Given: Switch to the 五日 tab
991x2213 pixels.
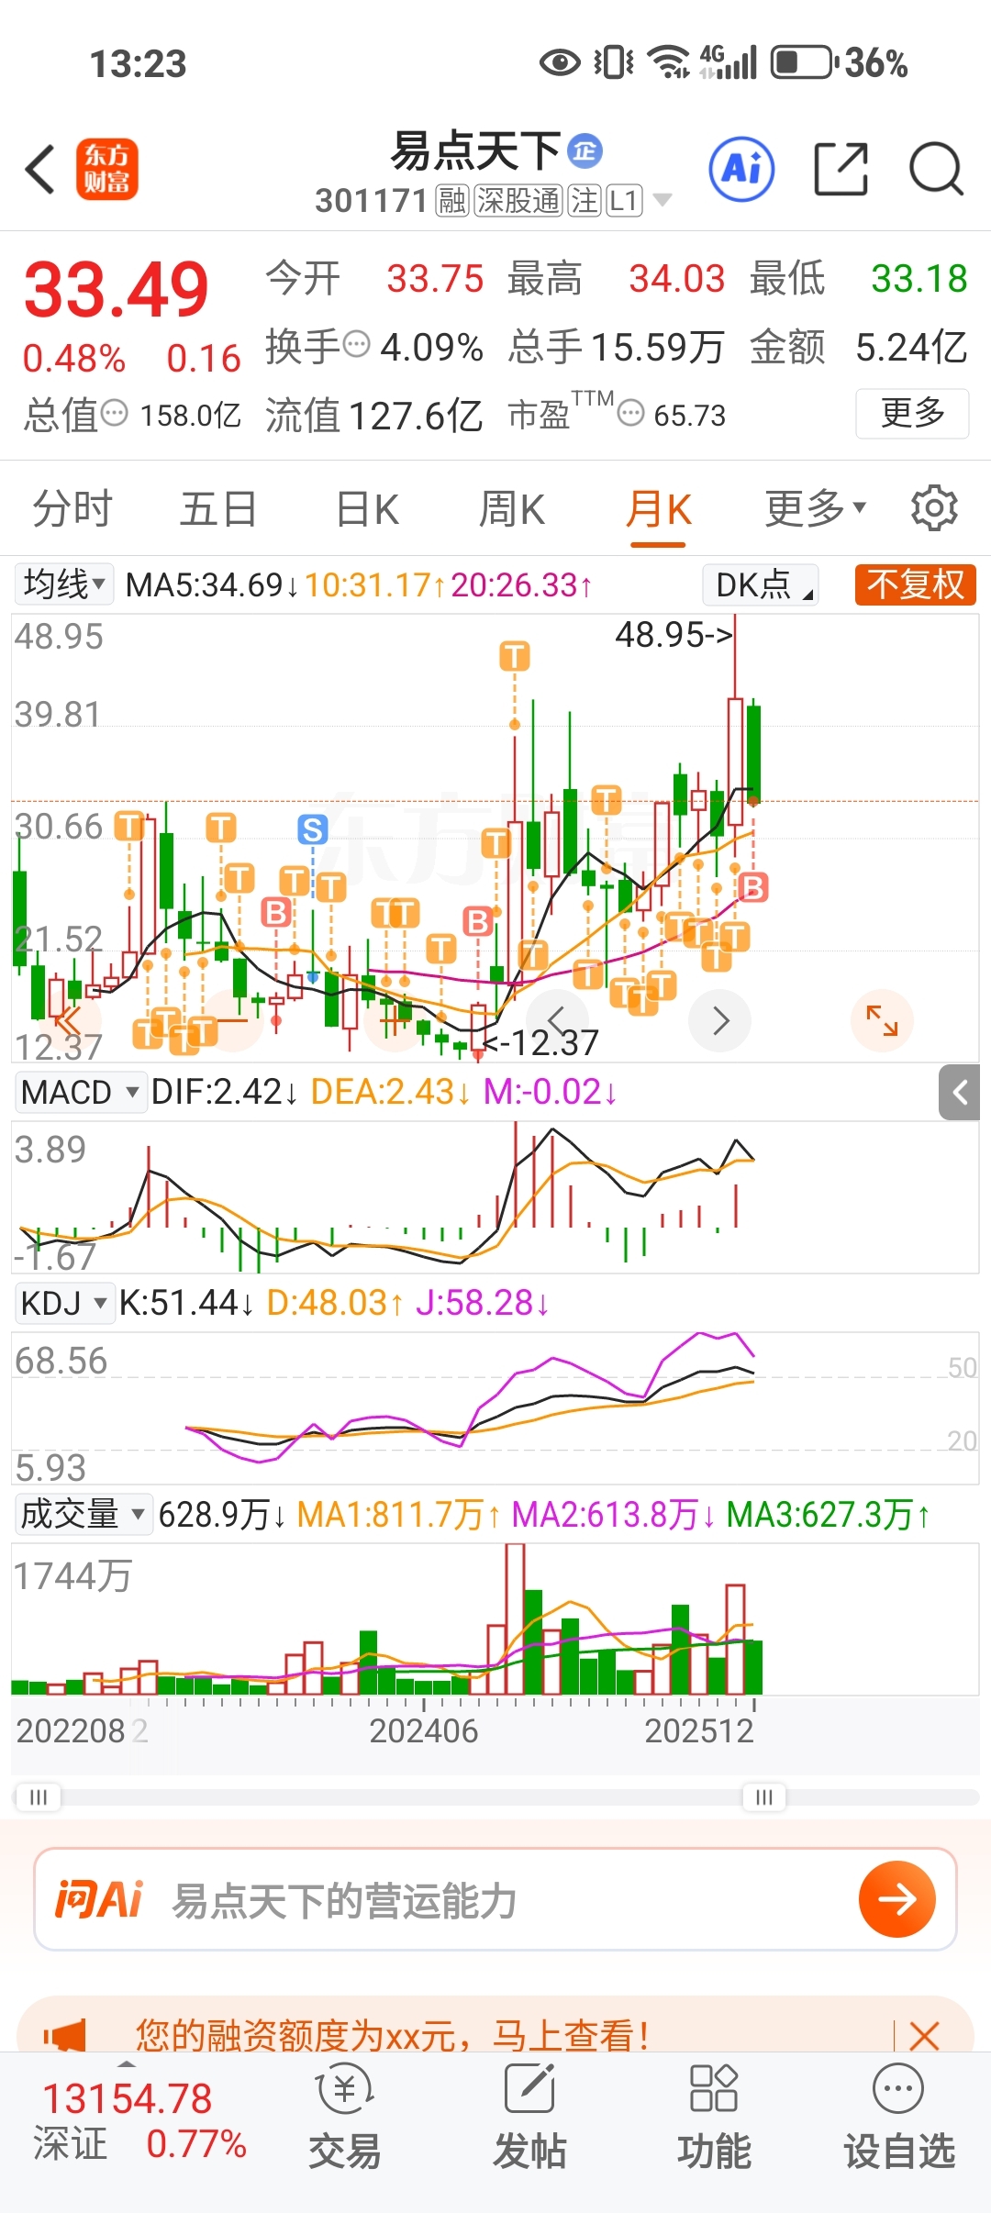Looking at the screenshot, I should 218,508.
